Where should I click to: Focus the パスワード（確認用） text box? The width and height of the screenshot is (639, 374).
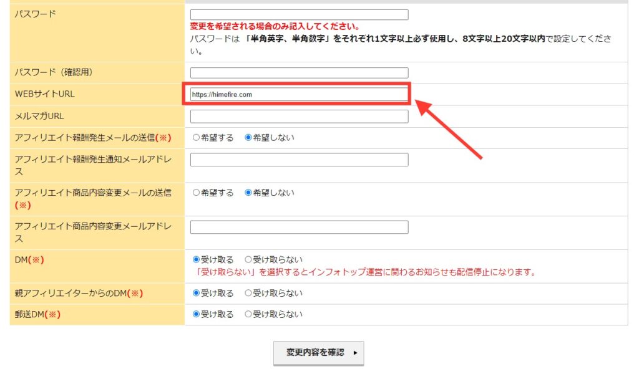[299, 73]
